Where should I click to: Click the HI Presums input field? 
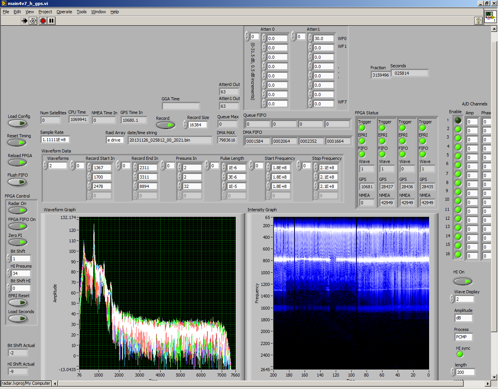21,273
